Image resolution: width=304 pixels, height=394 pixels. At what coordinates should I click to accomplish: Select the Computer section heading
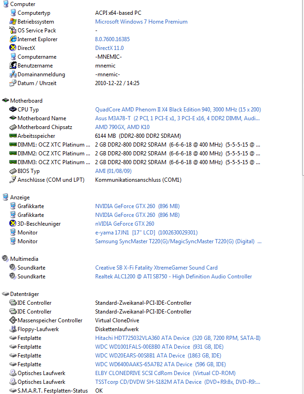click(x=23, y=4)
